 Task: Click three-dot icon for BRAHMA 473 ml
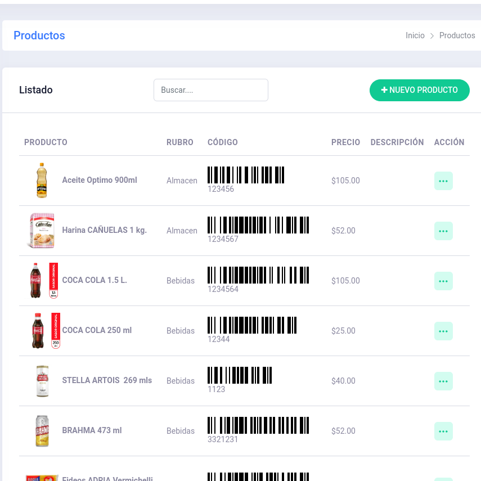click(443, 431)
